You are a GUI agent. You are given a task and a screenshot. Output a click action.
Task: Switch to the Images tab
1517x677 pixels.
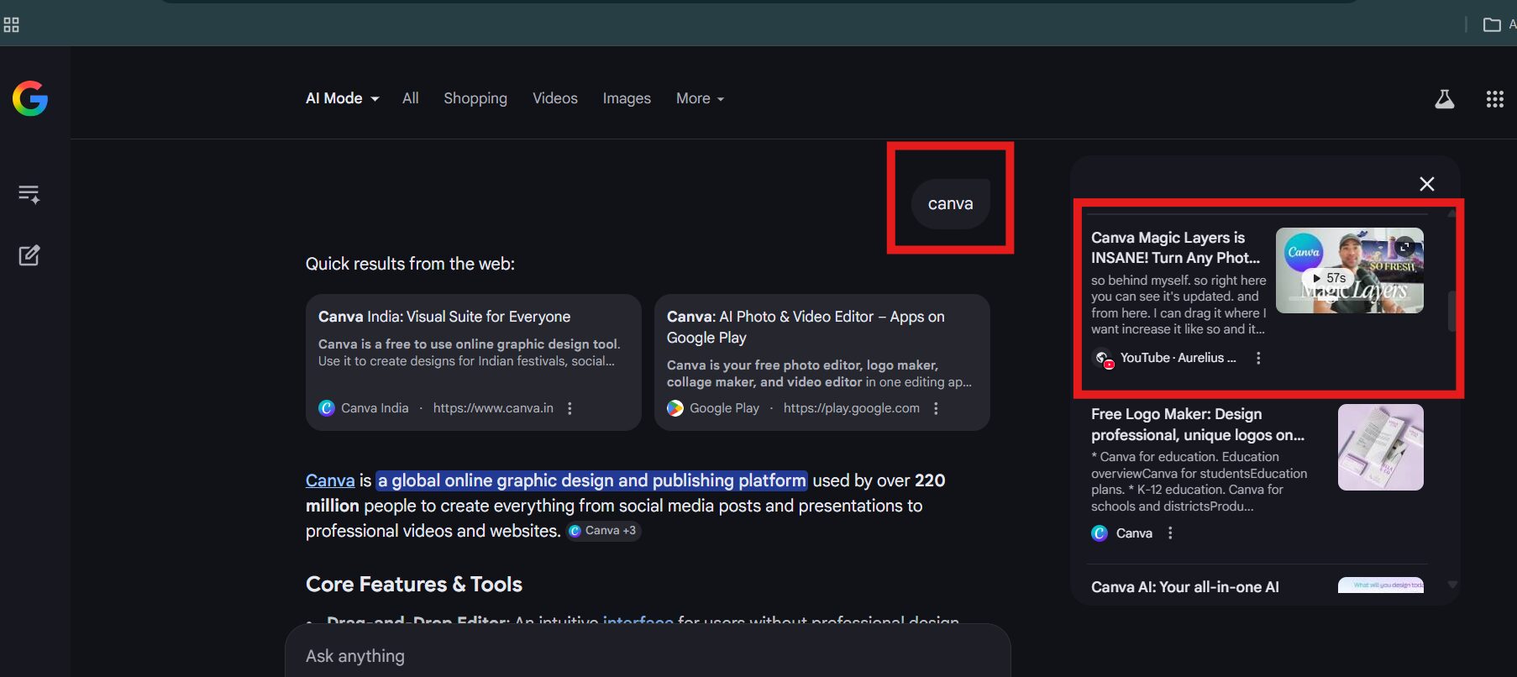pos(626,98)
